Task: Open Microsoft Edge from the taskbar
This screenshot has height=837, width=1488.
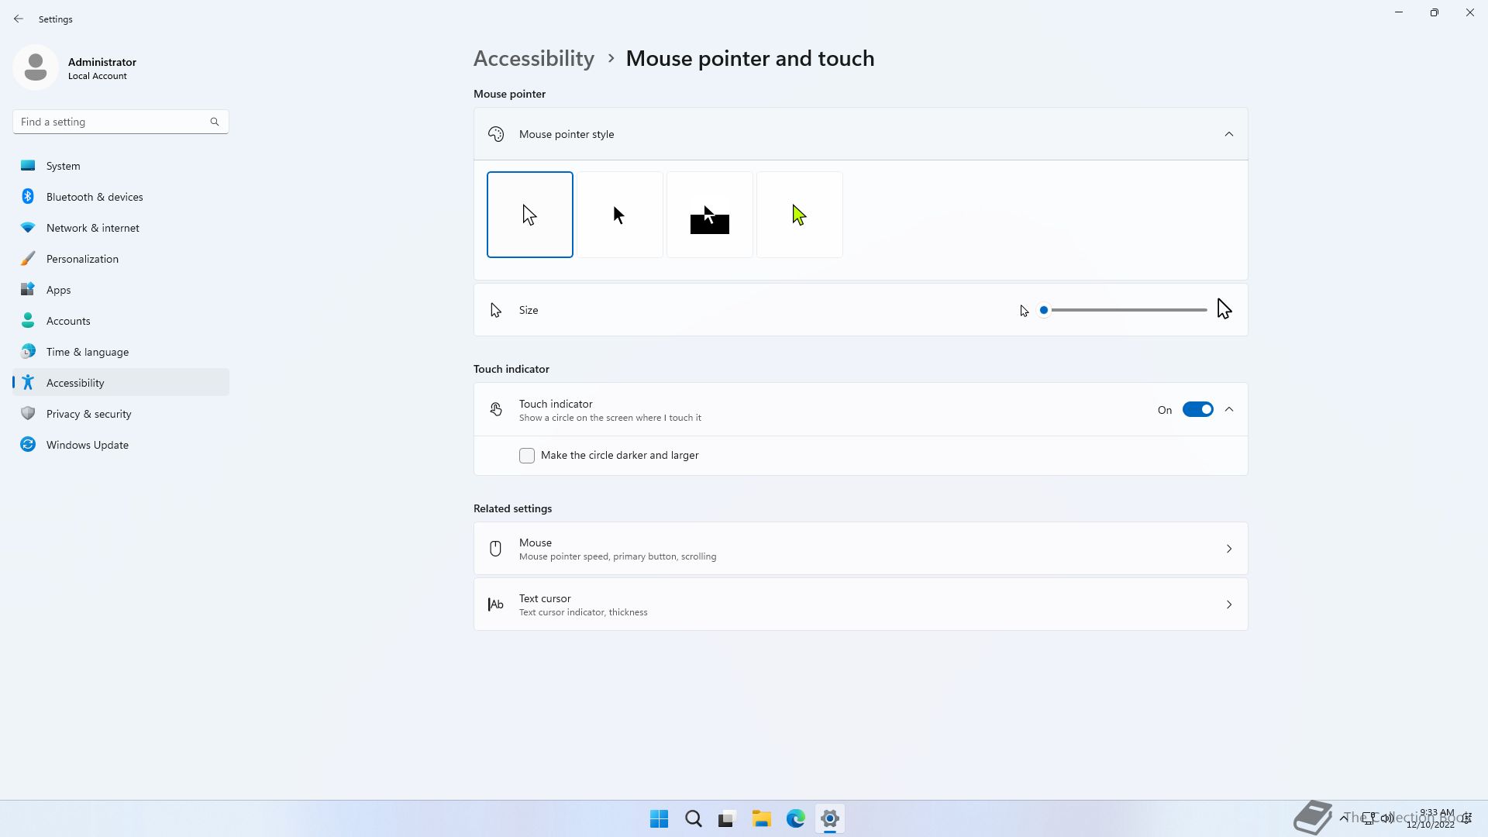Action: click(x=796, y=818)
